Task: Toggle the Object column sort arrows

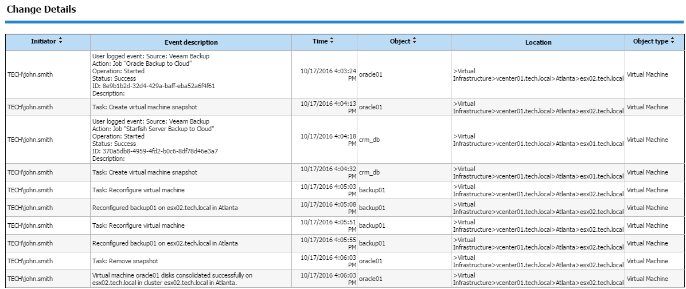Action: 414,41
